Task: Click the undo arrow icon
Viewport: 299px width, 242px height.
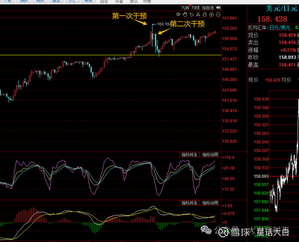Action: (x=191, y=15)
